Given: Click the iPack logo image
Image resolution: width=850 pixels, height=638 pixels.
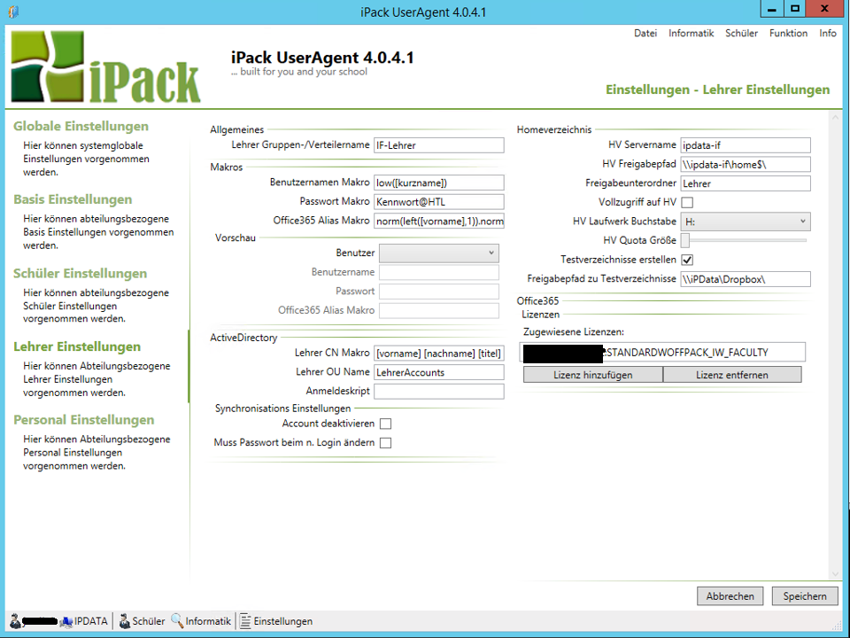Looking at the screenshot, I should (105, 69).
